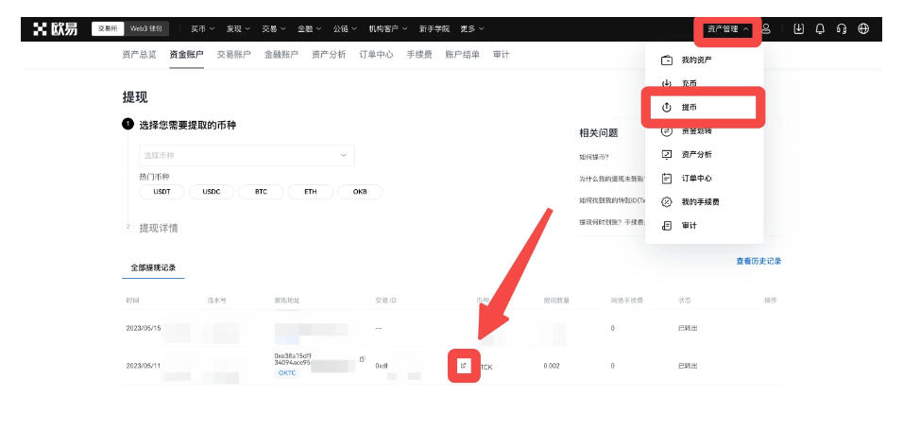The image size is (920, 430).
Task: Switch to 交易所 mode
Action: [108, 28]
